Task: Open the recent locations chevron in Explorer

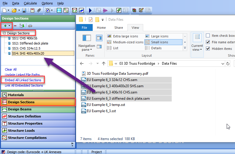Action: pos(97,63)
